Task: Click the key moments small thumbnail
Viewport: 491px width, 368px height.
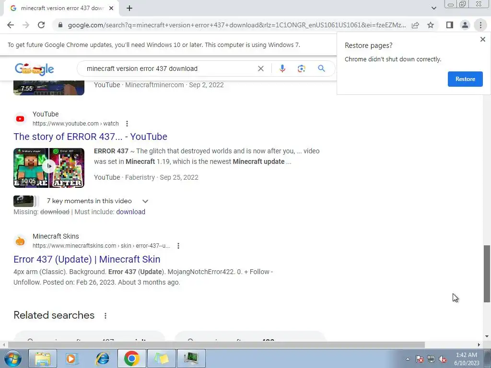Action: point(23,201)
